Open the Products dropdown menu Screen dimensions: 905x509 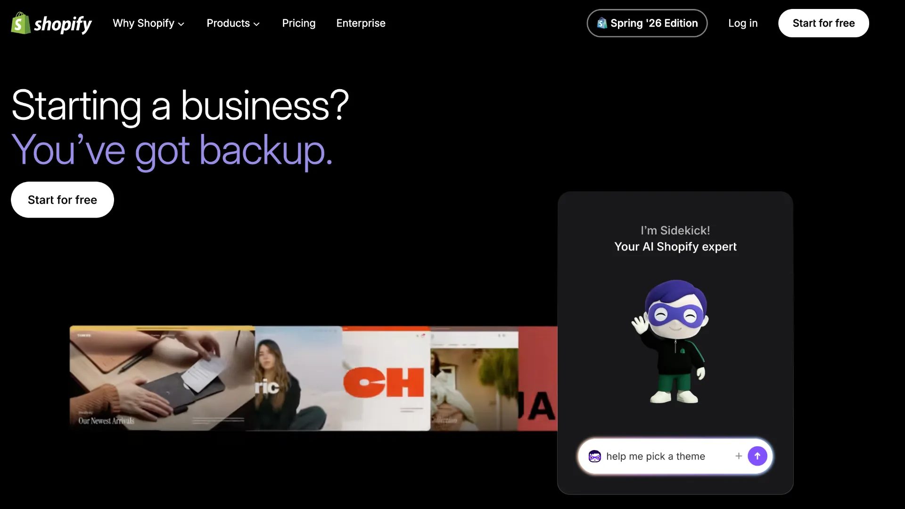tap(233, 23)
